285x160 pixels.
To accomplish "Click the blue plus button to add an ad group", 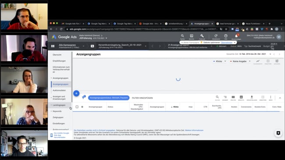I will 76,93.
